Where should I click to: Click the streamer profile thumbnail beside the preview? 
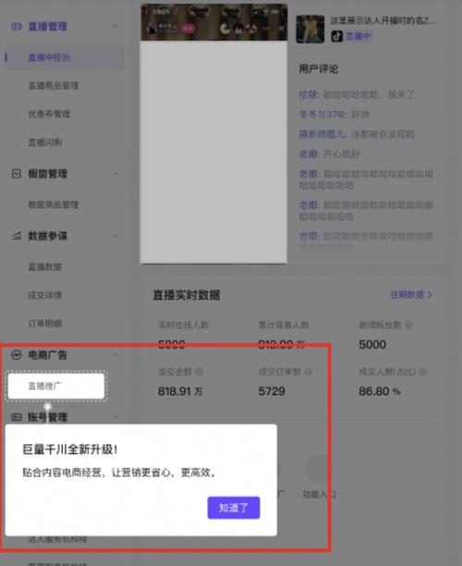[310, 29]
